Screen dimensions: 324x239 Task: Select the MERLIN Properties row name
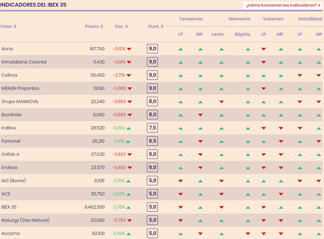[20, 89]
